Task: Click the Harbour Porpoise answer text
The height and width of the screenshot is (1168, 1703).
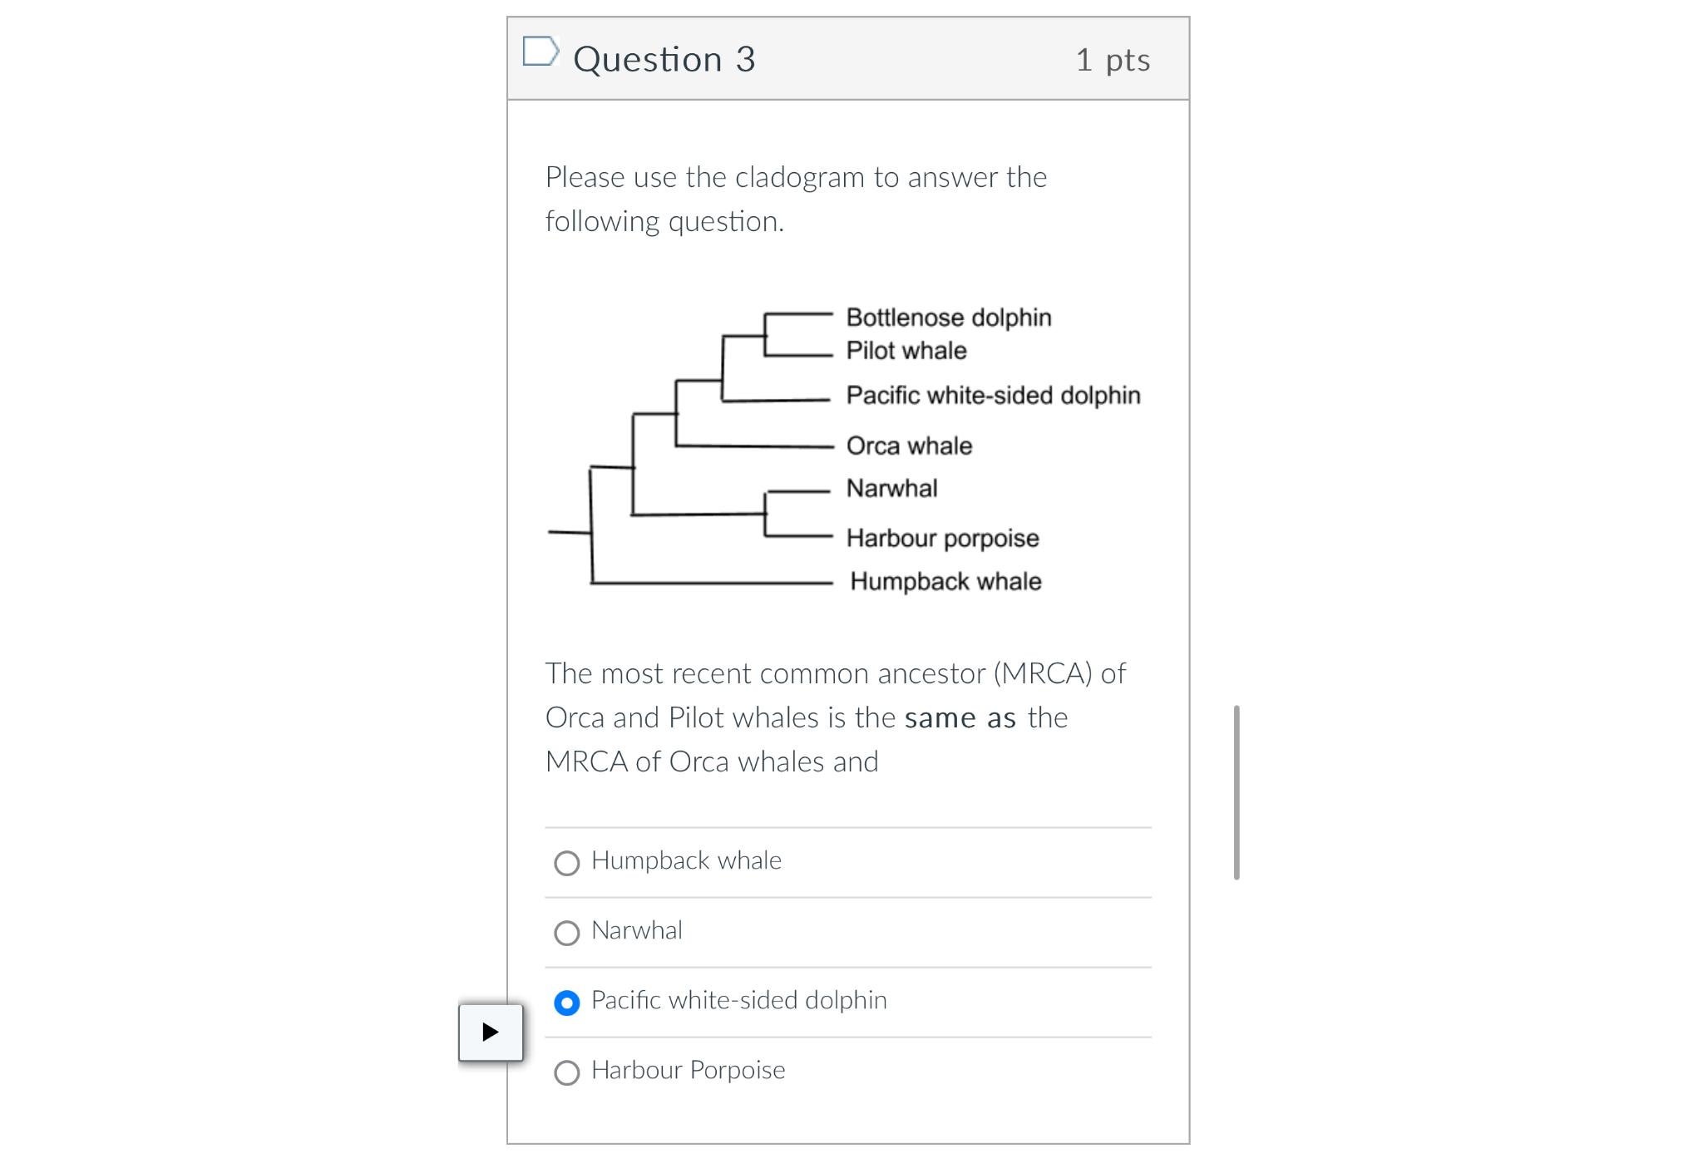Action: coord(688,1071)
